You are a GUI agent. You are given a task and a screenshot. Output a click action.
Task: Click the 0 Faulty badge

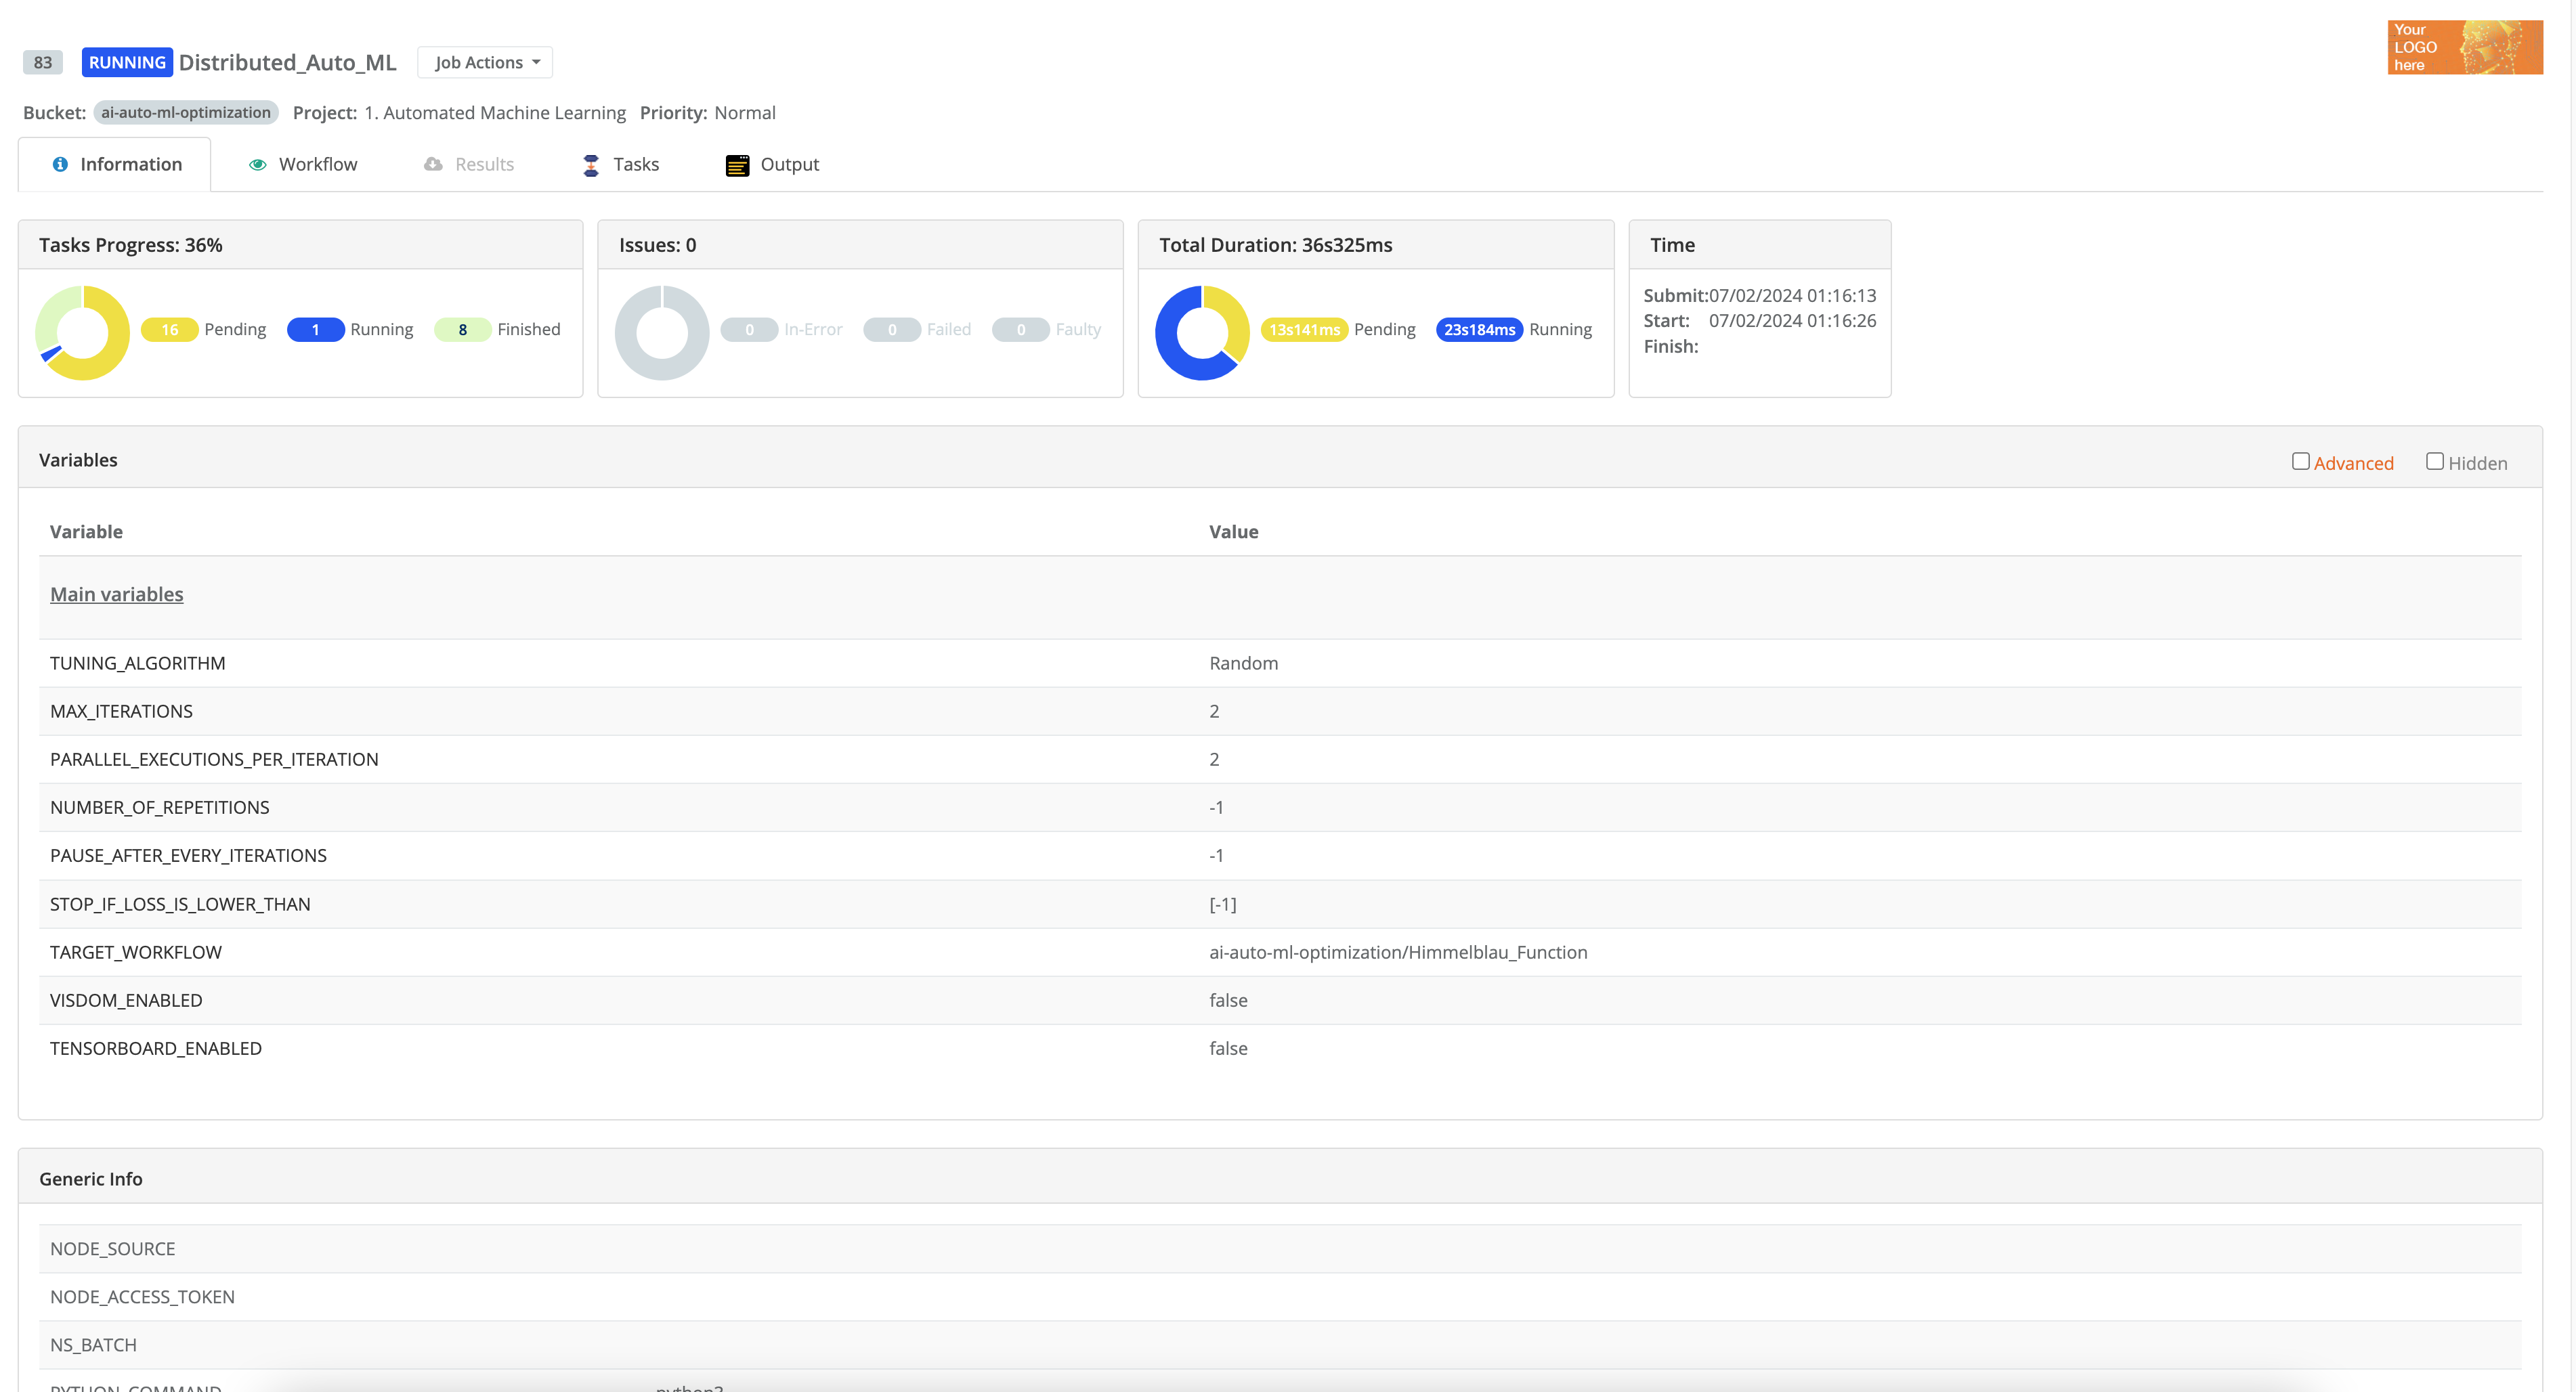coord(1021,329)
